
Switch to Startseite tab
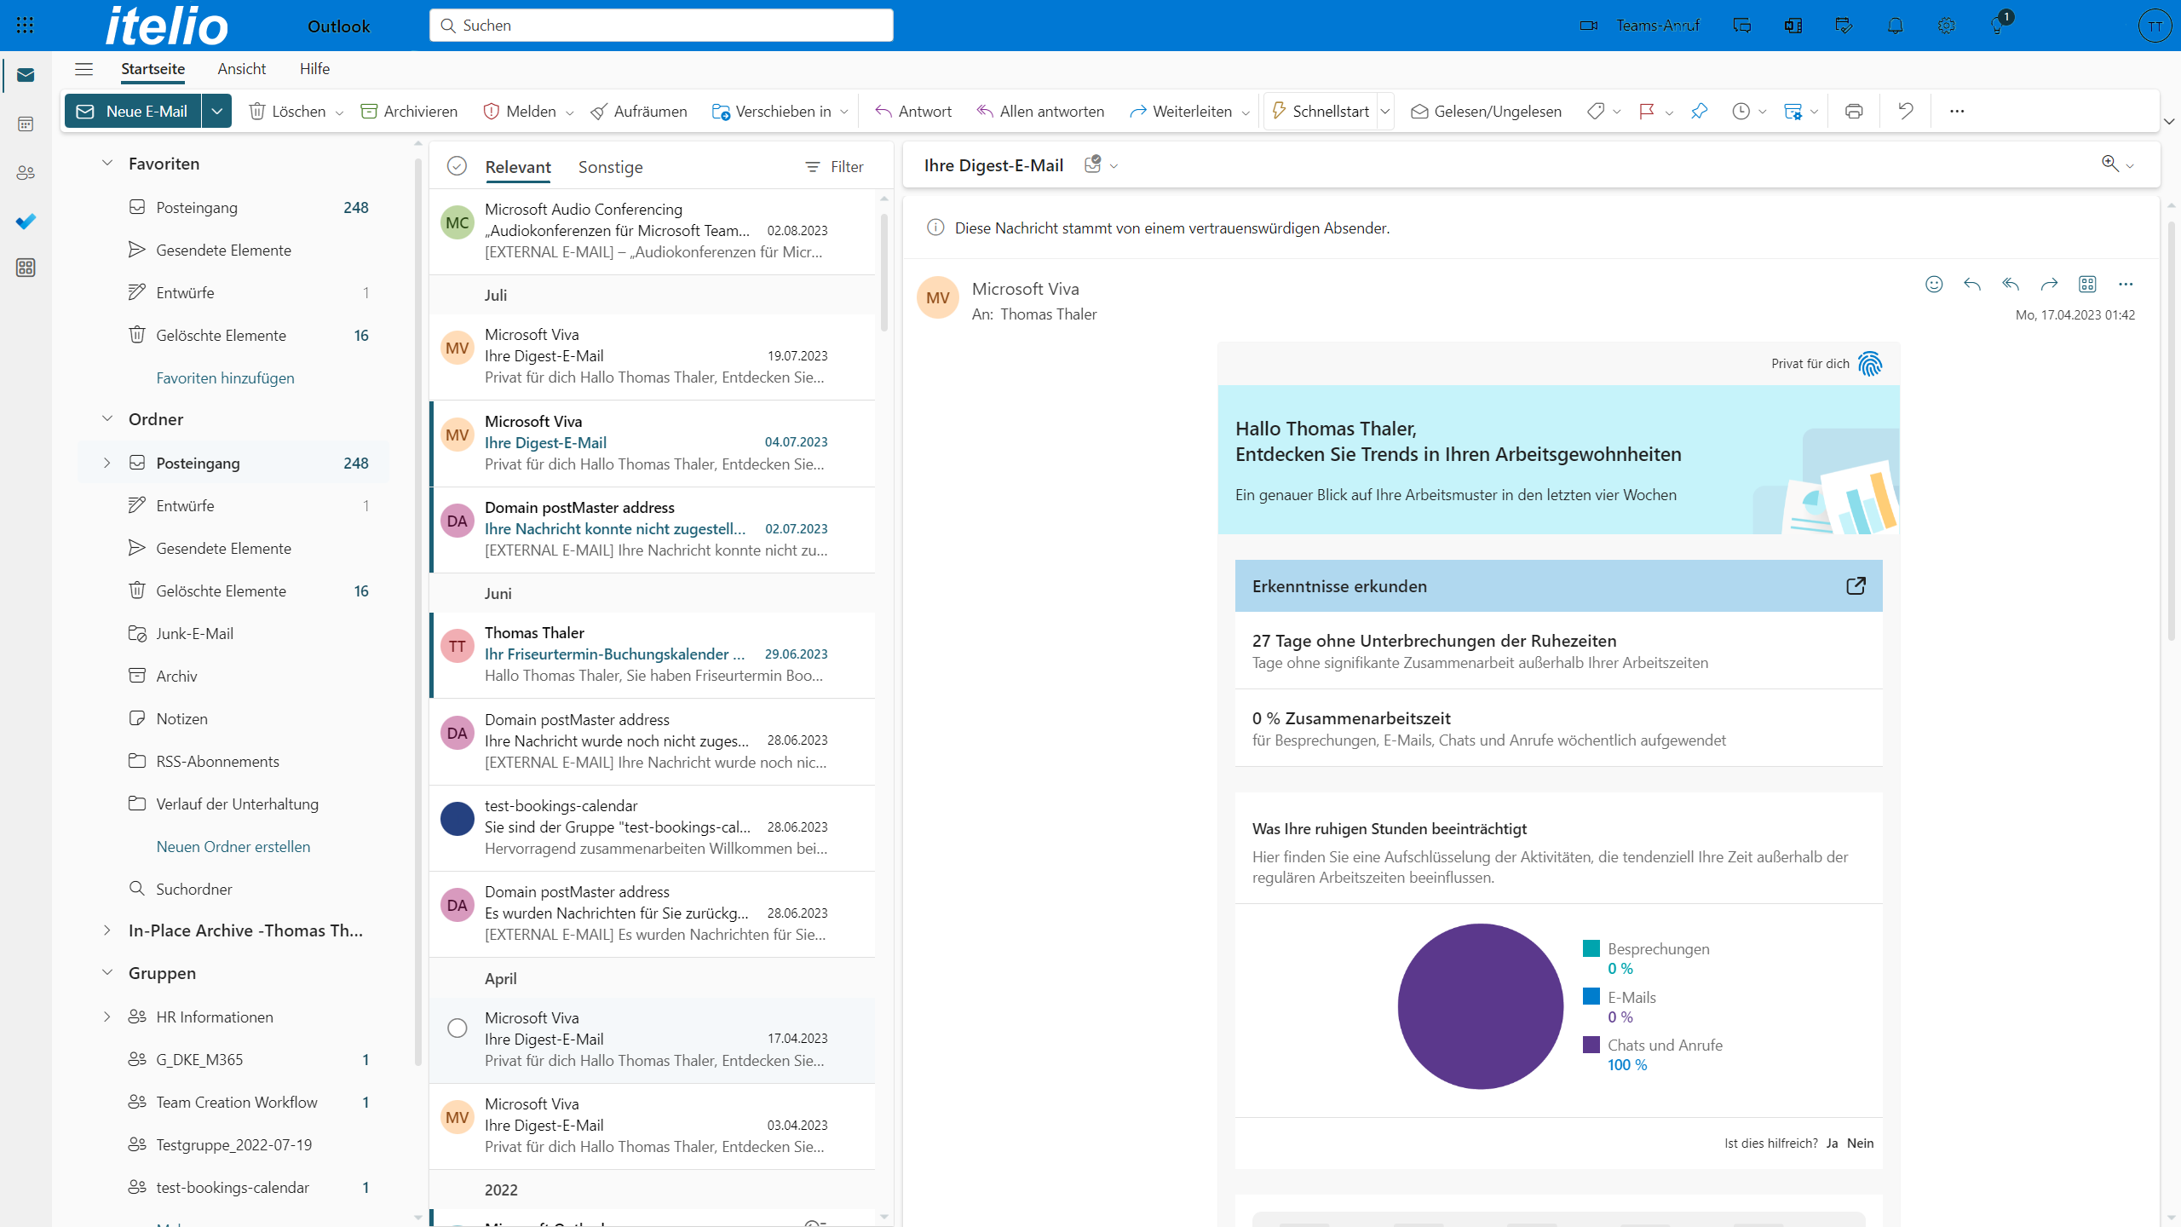[x=152, y=69]
